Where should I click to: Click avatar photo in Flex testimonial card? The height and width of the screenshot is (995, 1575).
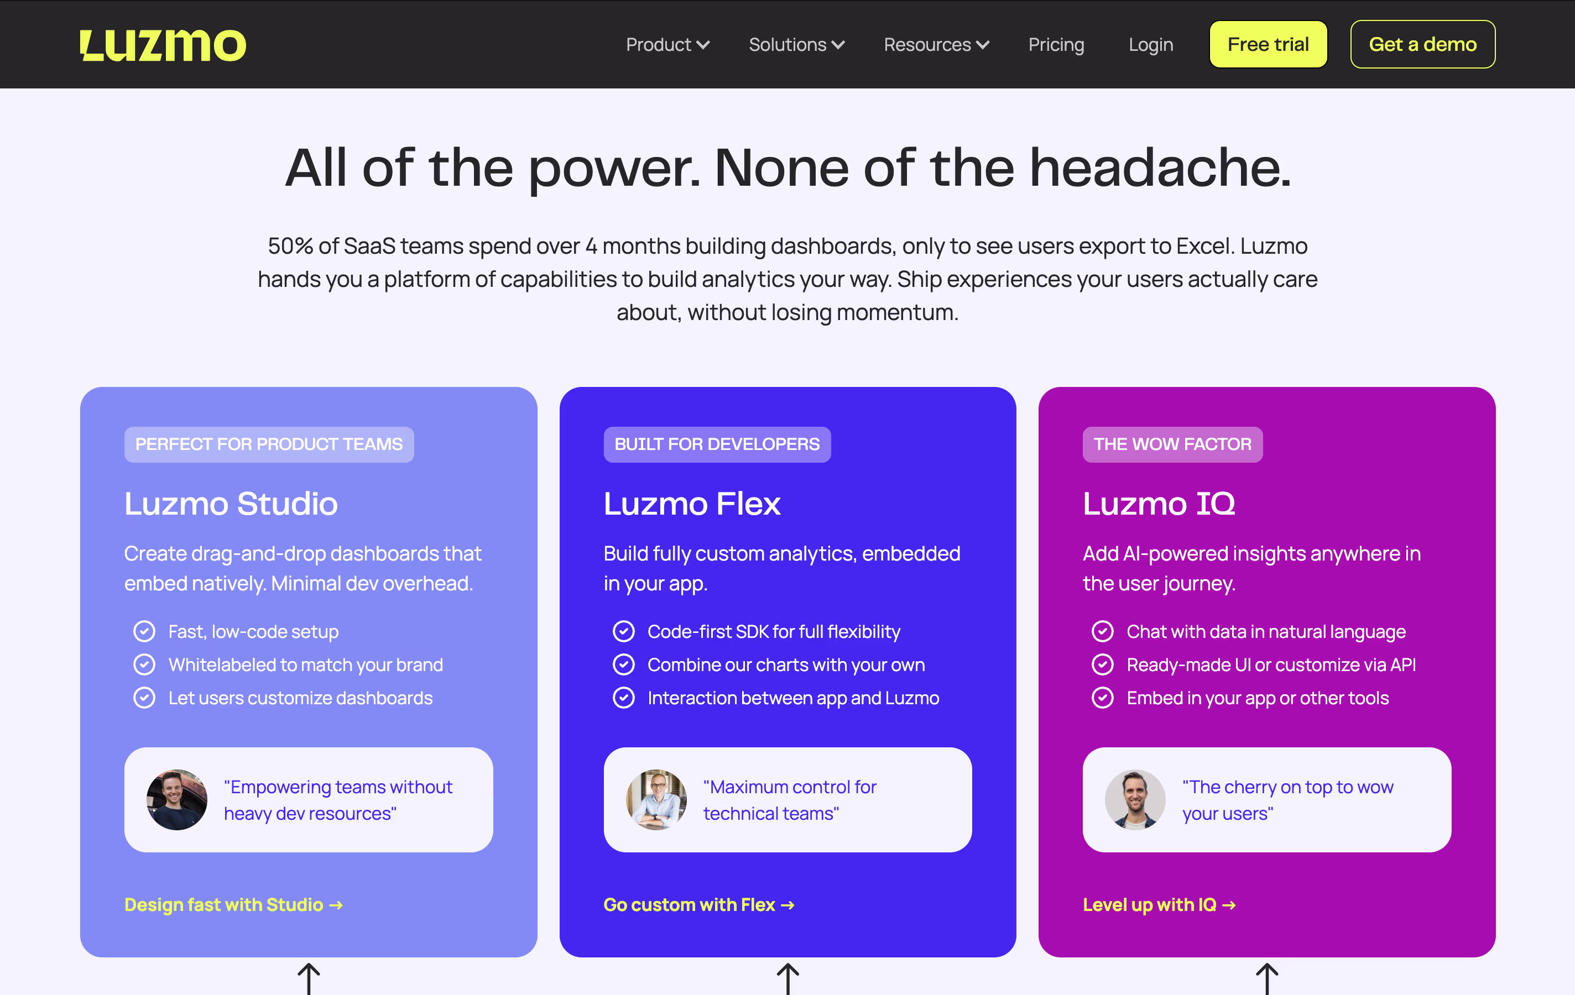[x=656, y=799]
